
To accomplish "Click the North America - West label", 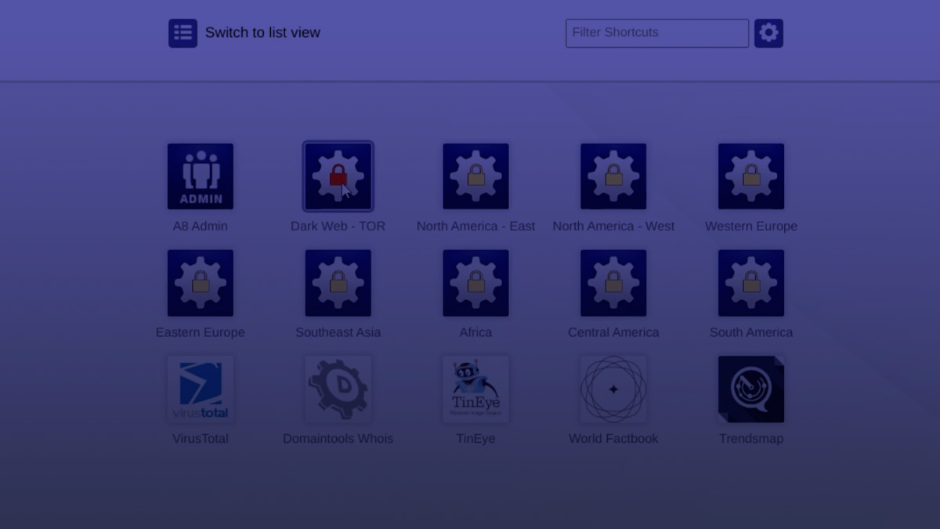I will tap(613, 226).
